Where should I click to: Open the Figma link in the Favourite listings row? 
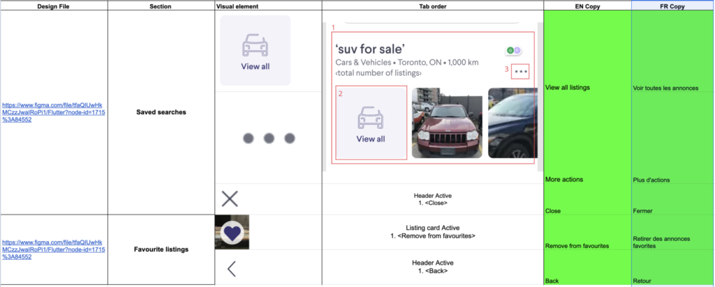(54, 249)
